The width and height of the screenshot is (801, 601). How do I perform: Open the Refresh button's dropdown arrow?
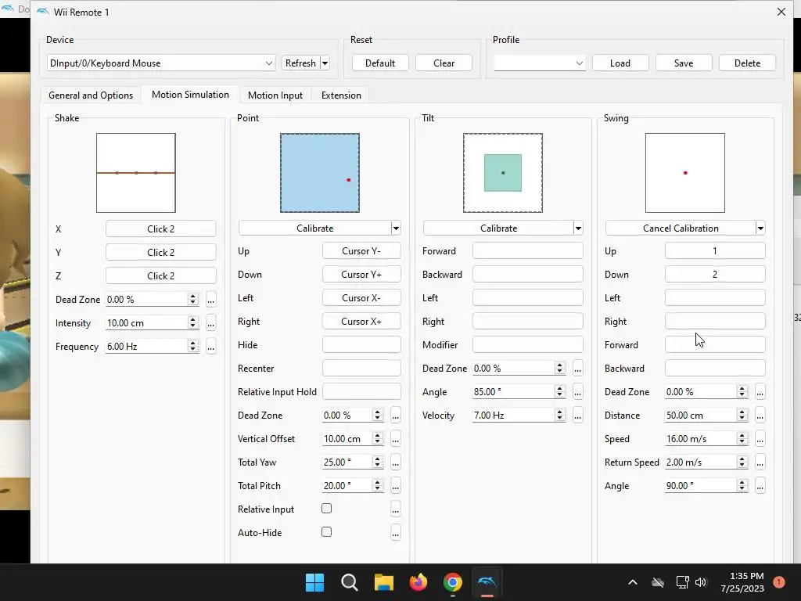tap(325, 63)
